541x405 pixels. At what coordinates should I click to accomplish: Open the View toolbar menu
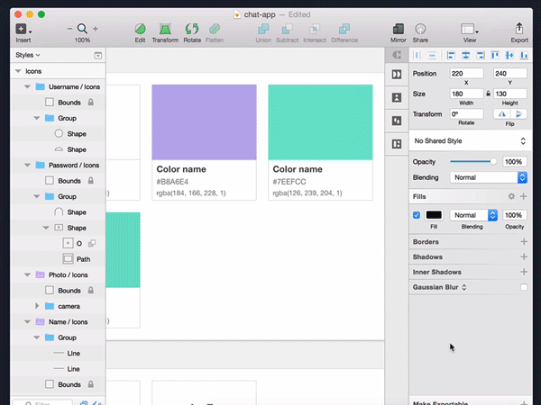click(469, 30)
